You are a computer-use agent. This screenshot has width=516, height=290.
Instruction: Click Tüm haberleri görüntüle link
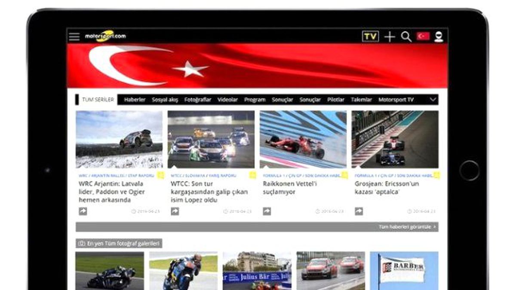coord(407,226)
